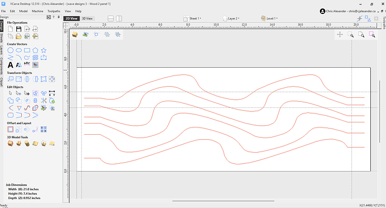Select the Offset Vectors tool
386x208 pixels.
coord(10,130)
